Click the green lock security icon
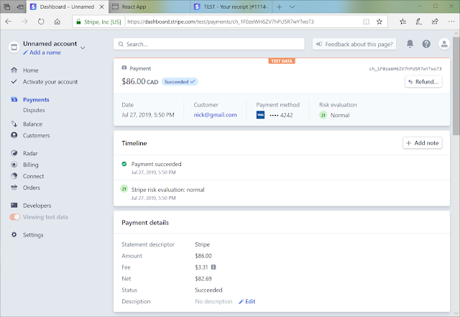The height and width of the screenshot is (317, 460). click(x=78, y=22)
